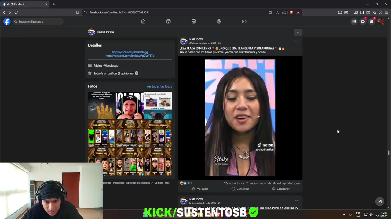Screen dimensions: 391x219
Task: Open the El panadero meme thumbnail
Action: [158, 105]
